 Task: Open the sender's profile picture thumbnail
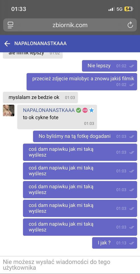click(x=9, y=110)
